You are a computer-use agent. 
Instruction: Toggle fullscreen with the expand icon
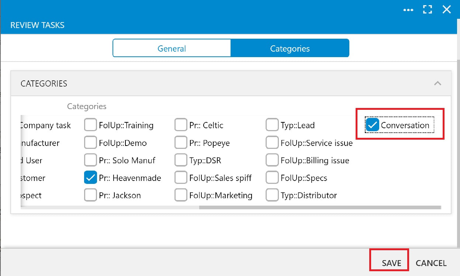click(428, 10)
